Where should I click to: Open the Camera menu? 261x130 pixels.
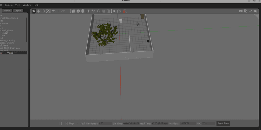(x=9, y=5)
